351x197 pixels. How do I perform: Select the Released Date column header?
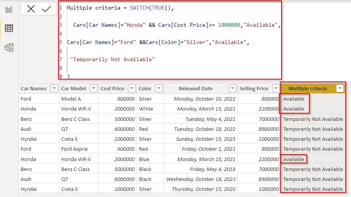[x=196, y=88]
